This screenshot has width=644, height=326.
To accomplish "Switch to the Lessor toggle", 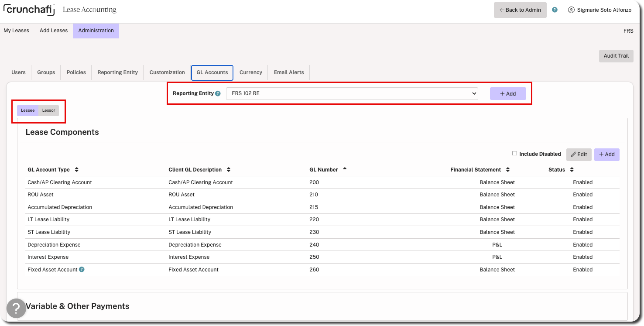I will click(x=48, y=110).
